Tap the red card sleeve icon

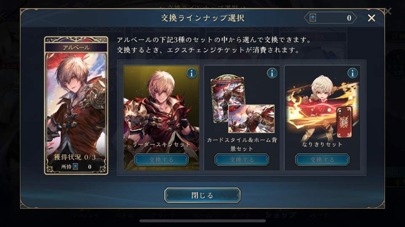point(344,122)
